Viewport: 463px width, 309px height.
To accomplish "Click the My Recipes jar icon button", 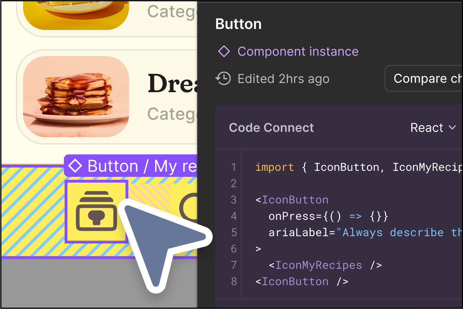I will (x=96, y=211).
